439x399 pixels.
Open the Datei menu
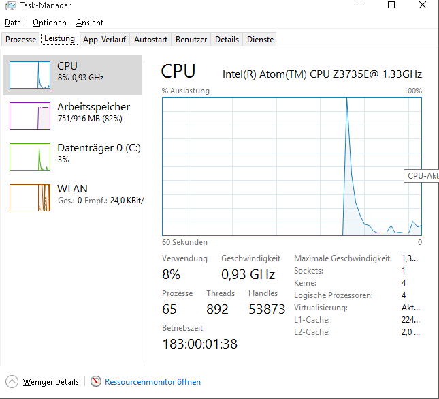coord(14,23)
